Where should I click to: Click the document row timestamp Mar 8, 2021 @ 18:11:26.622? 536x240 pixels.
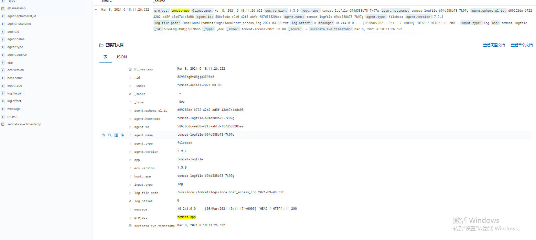(x=125, y=10)
